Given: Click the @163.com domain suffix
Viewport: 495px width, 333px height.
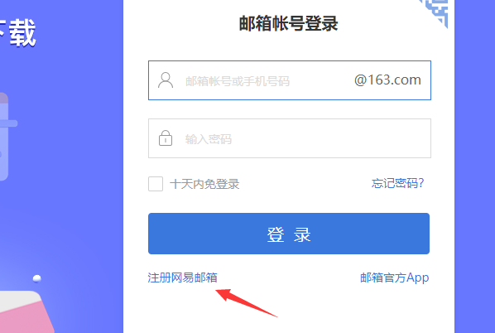Looking at the screenshot, I should [387, 80].
